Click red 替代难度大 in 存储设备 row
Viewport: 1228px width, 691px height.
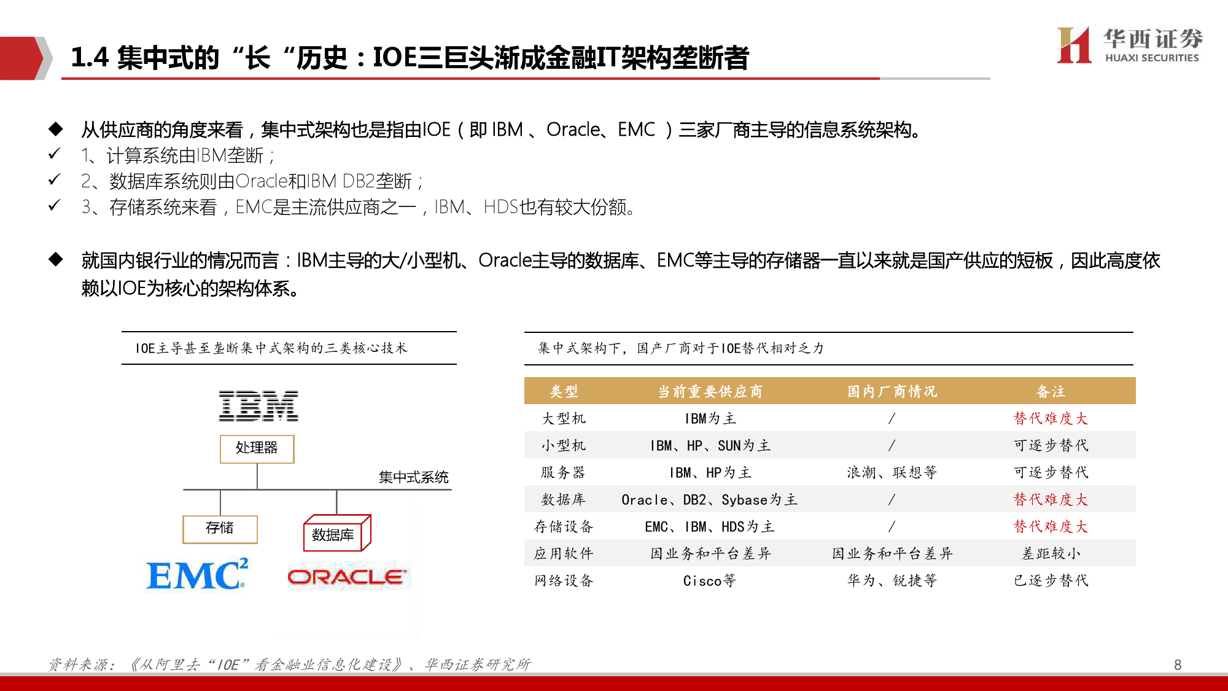click(1051, 526)
